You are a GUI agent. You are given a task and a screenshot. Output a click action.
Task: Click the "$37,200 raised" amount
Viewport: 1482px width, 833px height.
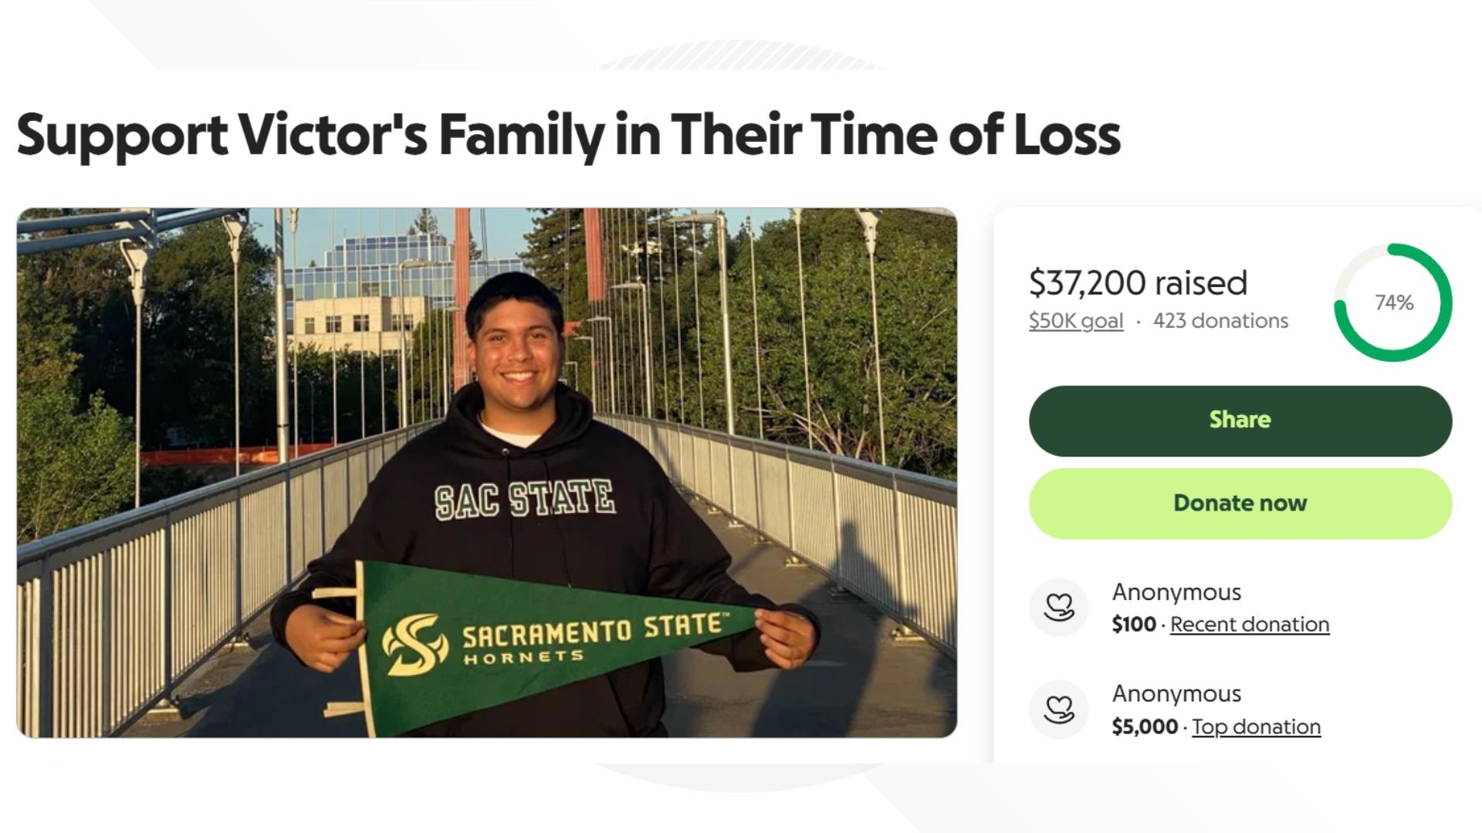(1138, 282)
